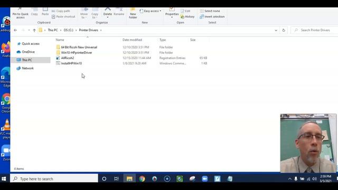Click Select none in the ribbon
This screenshot has width=338, height=190.
click(x=210, y=11)
